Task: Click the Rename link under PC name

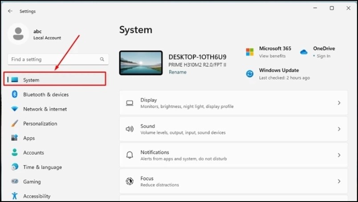Action: tap(178, 72)
